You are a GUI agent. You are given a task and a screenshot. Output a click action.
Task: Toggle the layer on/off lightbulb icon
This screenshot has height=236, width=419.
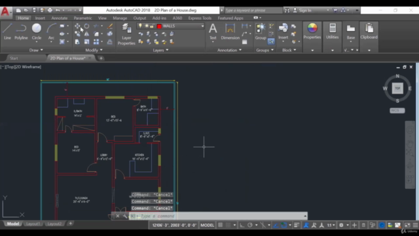pos(140,26)
